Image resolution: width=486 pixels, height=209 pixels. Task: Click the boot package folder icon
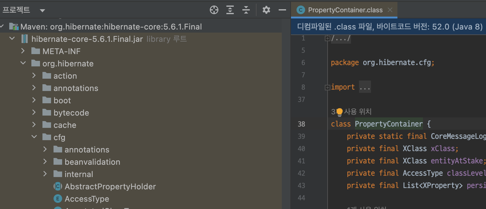click(47, 100)
